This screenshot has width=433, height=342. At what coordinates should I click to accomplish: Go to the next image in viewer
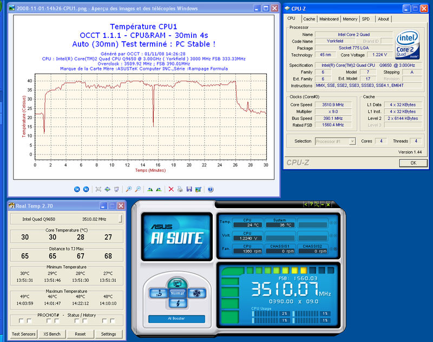point(86,189)
